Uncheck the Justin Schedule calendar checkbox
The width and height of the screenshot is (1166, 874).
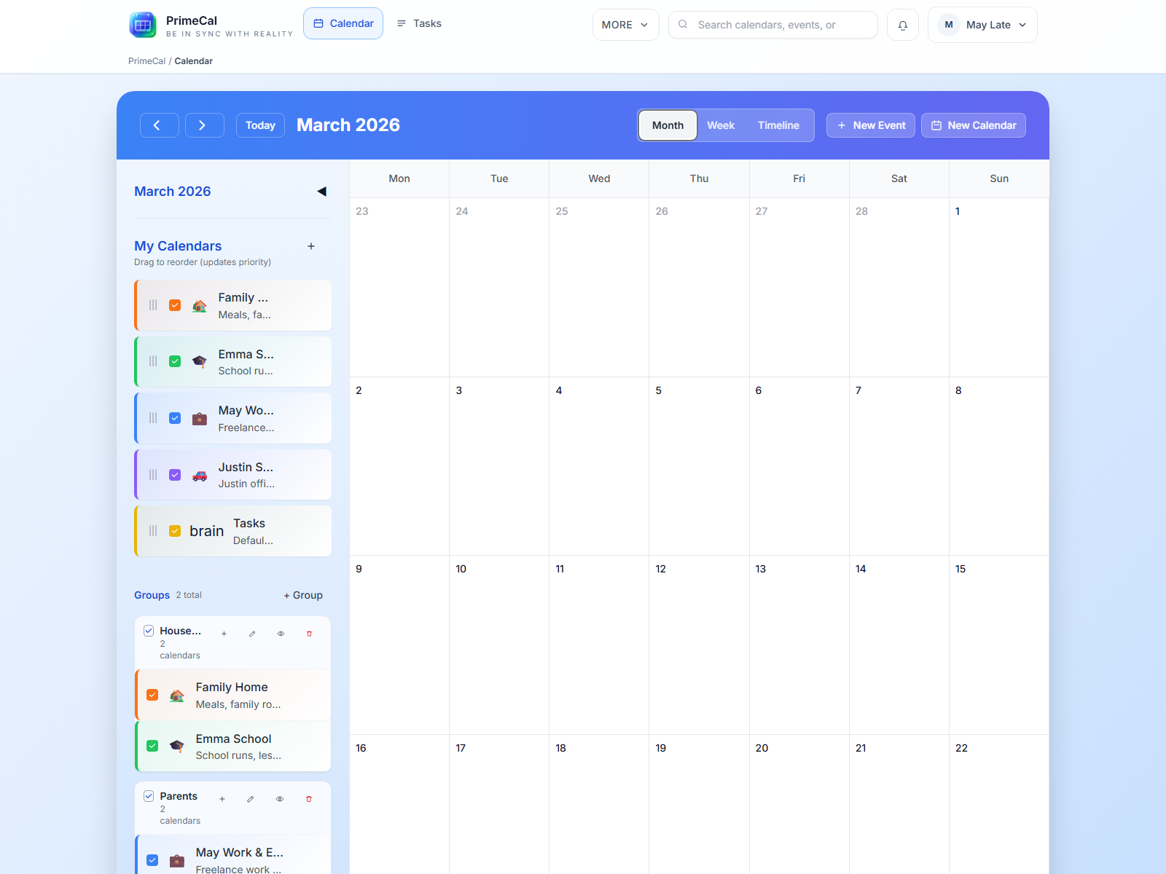point(175,475)
